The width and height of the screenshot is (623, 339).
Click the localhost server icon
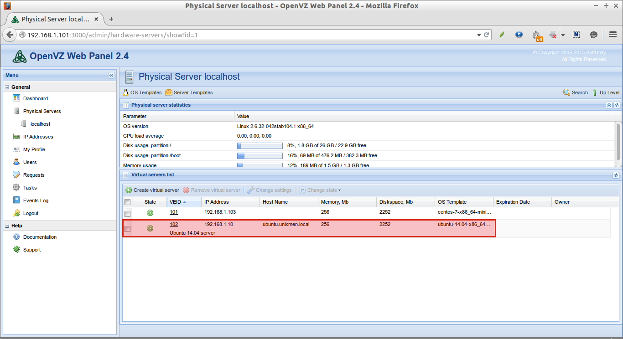[x=24, y=124]
